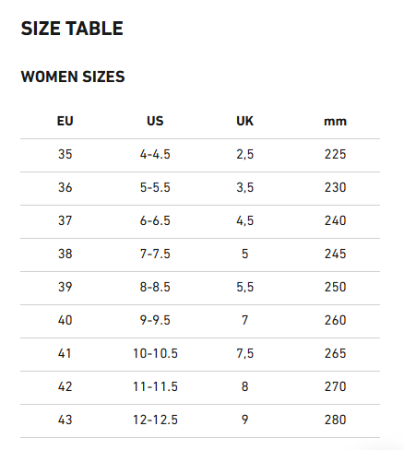Click the UK column header
Image resolution: width=404 pixels, height=450 pixels.
245,121
